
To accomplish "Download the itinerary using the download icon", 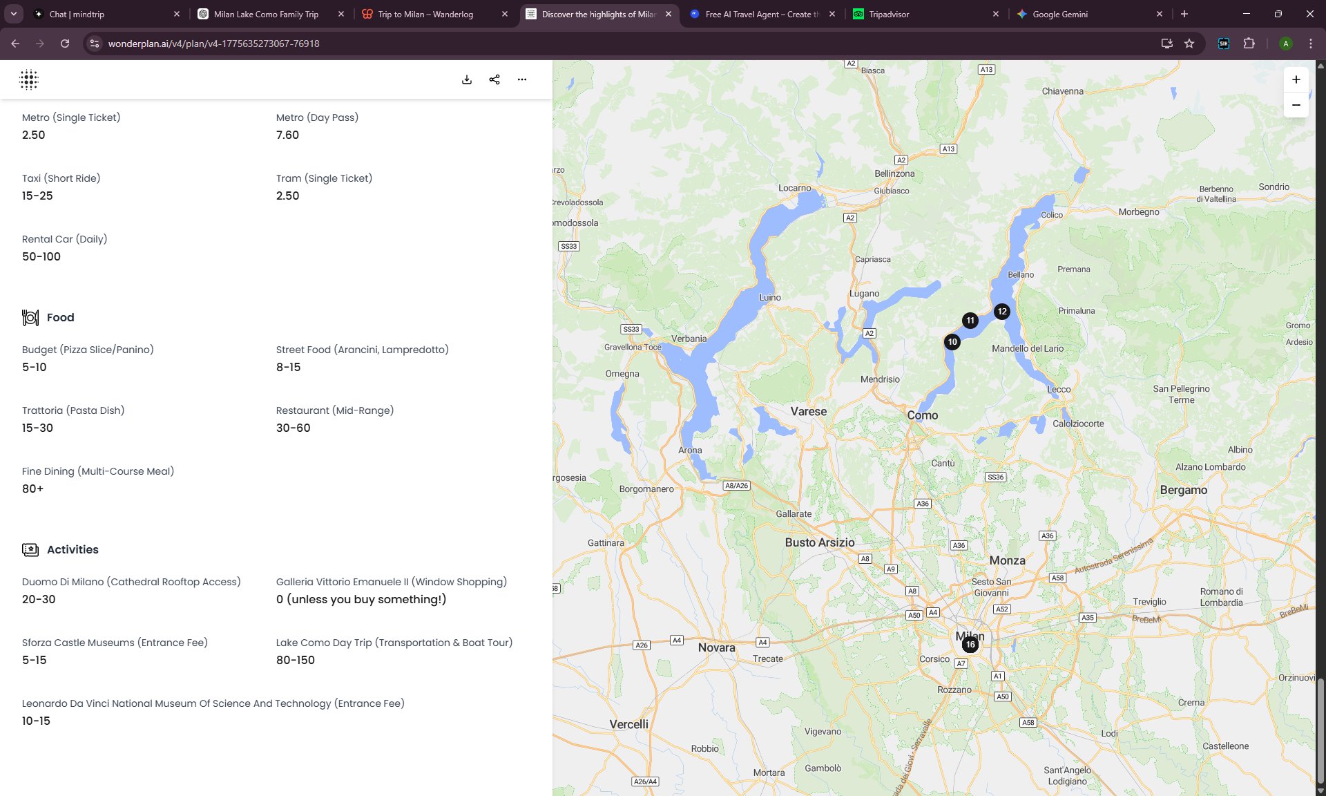I will (x=467, y=79).
